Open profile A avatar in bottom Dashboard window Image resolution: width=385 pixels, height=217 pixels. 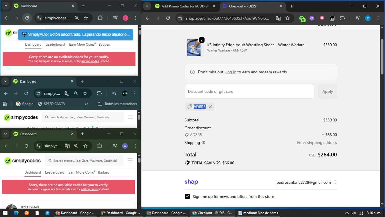click(125, 146)
